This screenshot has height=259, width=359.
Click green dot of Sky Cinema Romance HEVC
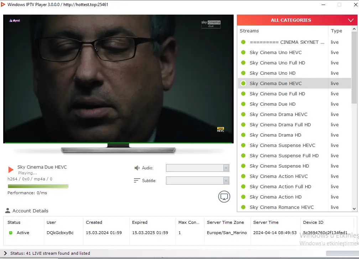tap(243, 207)
